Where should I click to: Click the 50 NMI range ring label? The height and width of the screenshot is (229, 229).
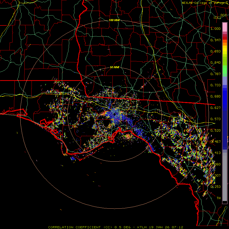coord(115,67)
